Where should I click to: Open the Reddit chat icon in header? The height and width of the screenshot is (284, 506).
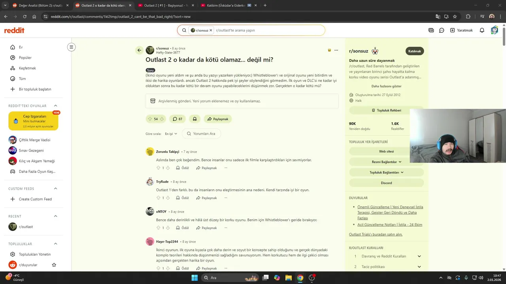coord(442,30)
